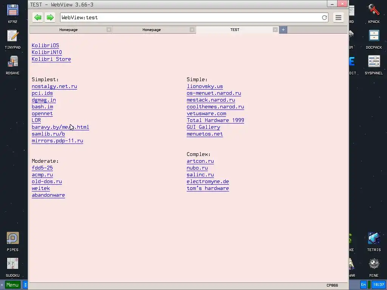The height and width of the screenshot is (290, 387).
Task: Open the fdd5-25 link
Action: click(x=42, y=168)
